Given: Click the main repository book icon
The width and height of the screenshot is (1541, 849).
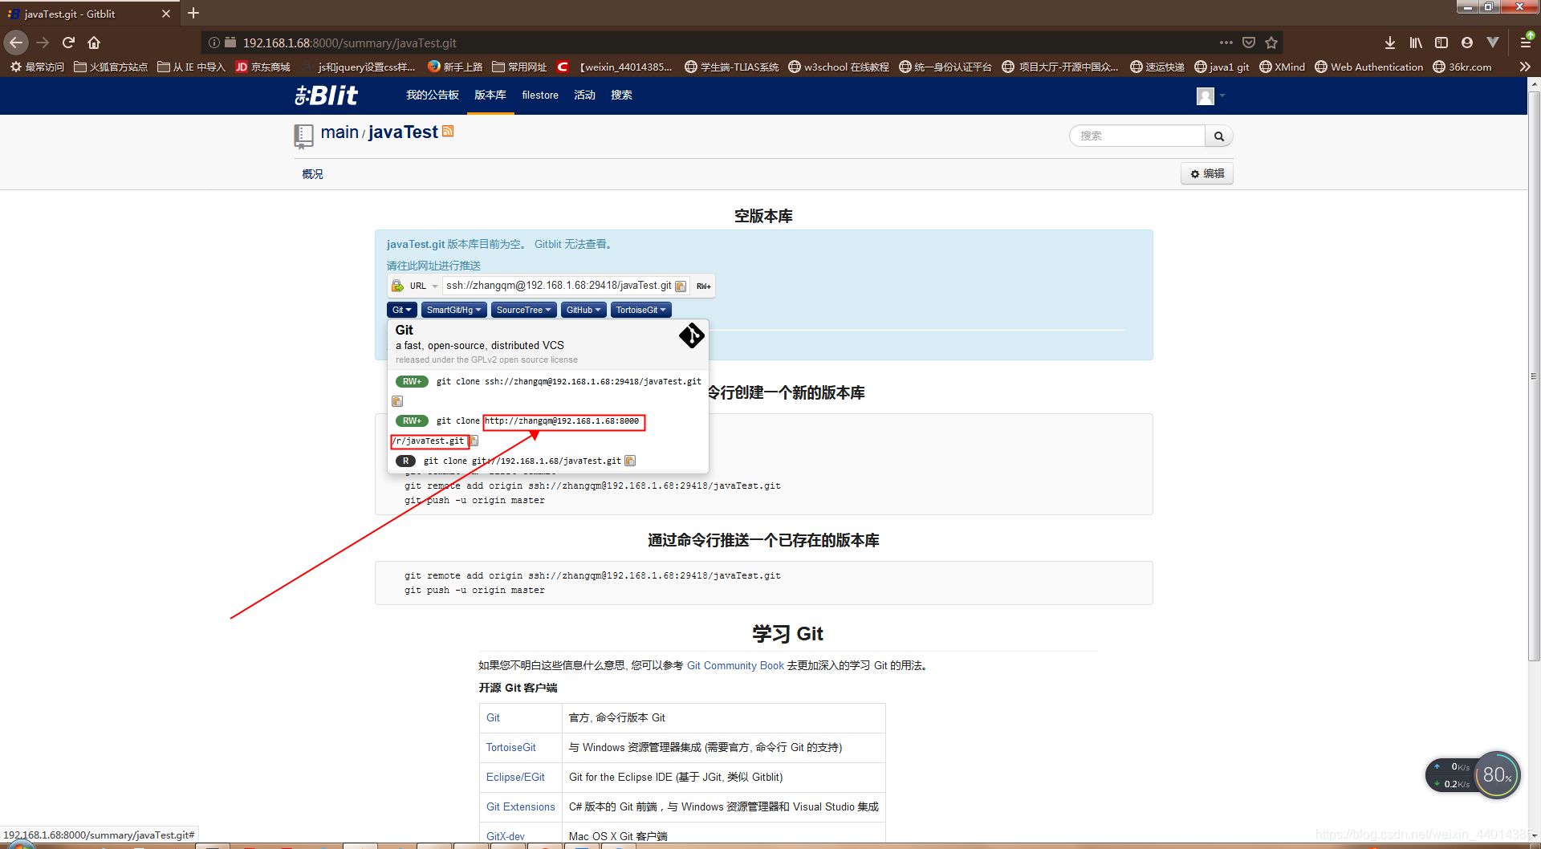Looking at the screenshot, I should coord(303,136).
